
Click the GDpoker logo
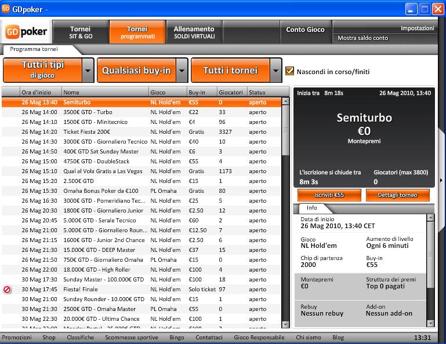26,31
